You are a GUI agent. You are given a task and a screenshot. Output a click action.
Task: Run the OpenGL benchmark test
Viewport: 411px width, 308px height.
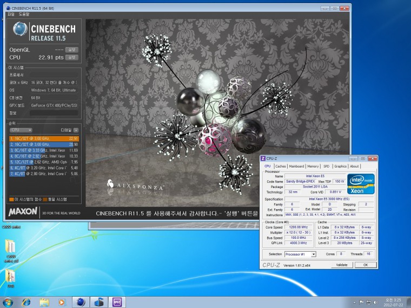(71, 50)
